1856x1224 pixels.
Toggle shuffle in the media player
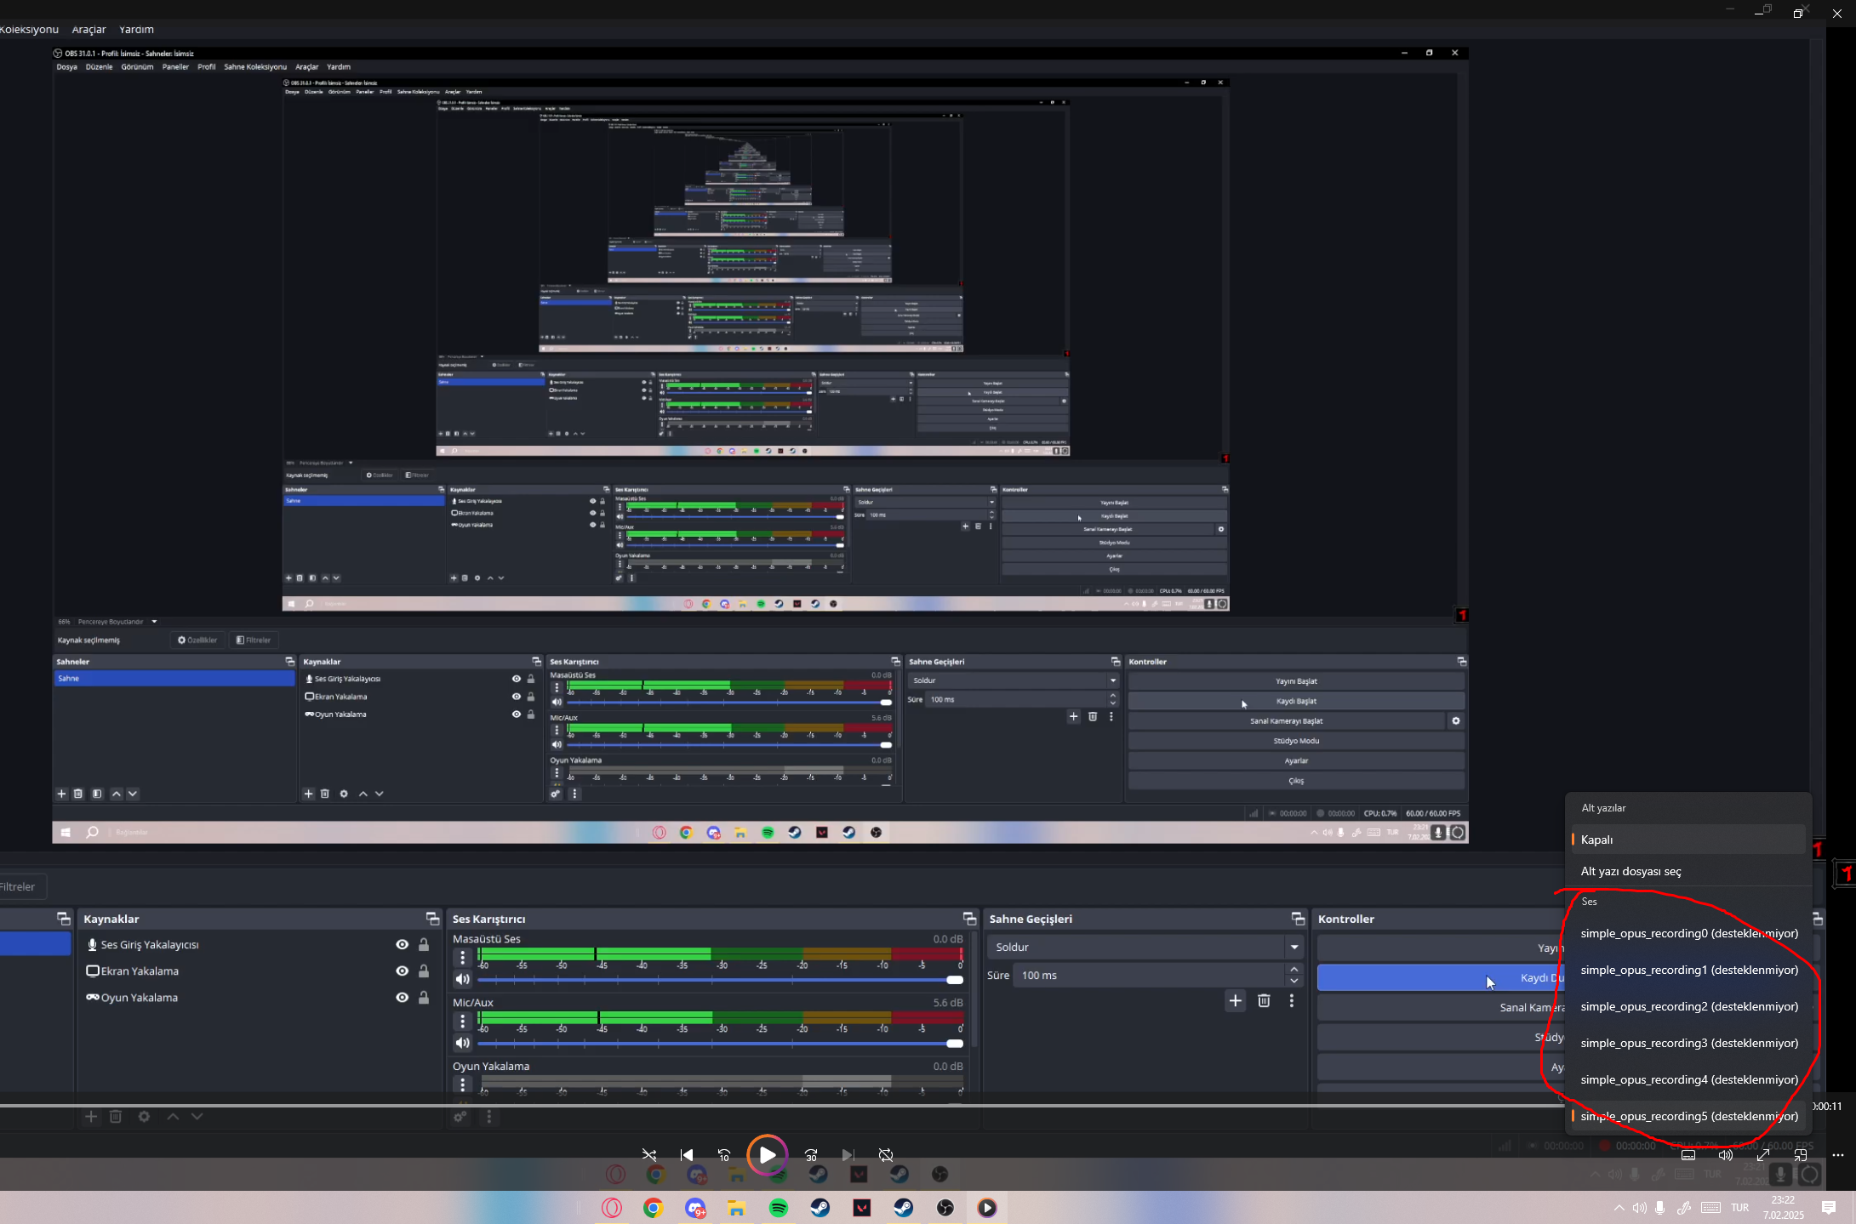pos(649,1155)
